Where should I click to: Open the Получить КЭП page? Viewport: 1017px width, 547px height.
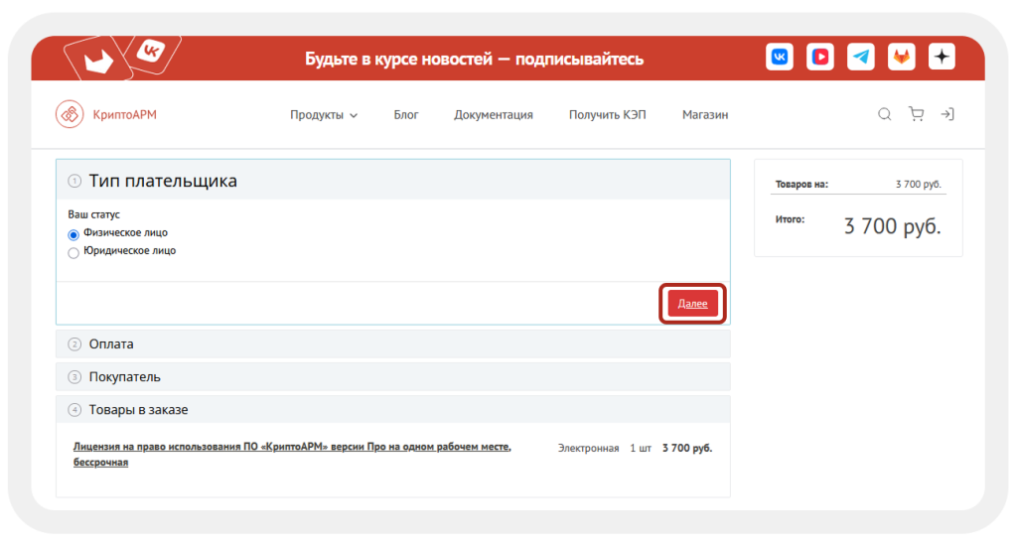pyautogui.click(x=607, y=115)
